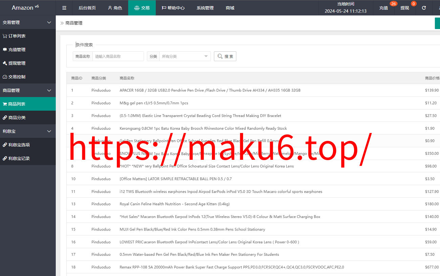Click the link icon beside 利息宝选项

[x=5, y=145]
